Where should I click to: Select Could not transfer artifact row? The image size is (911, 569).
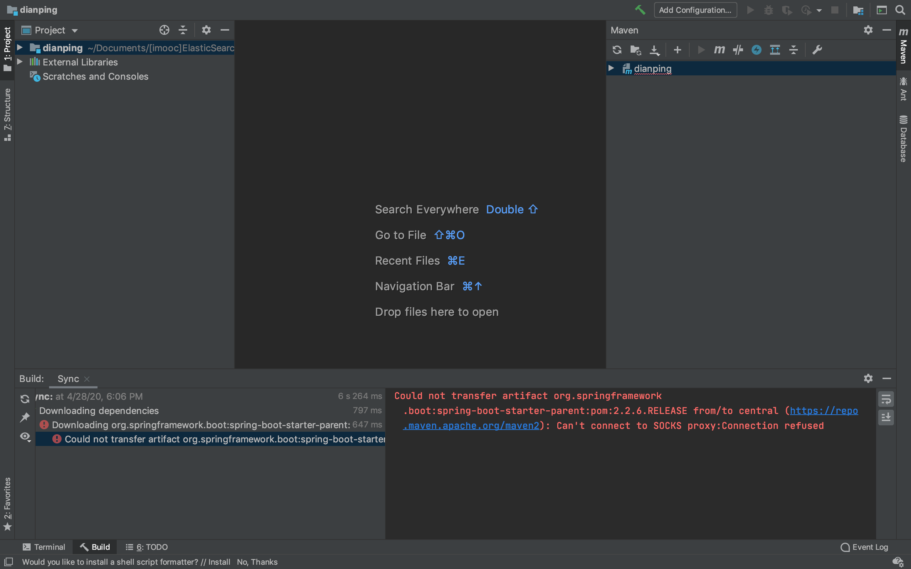(x=210, y=439)
